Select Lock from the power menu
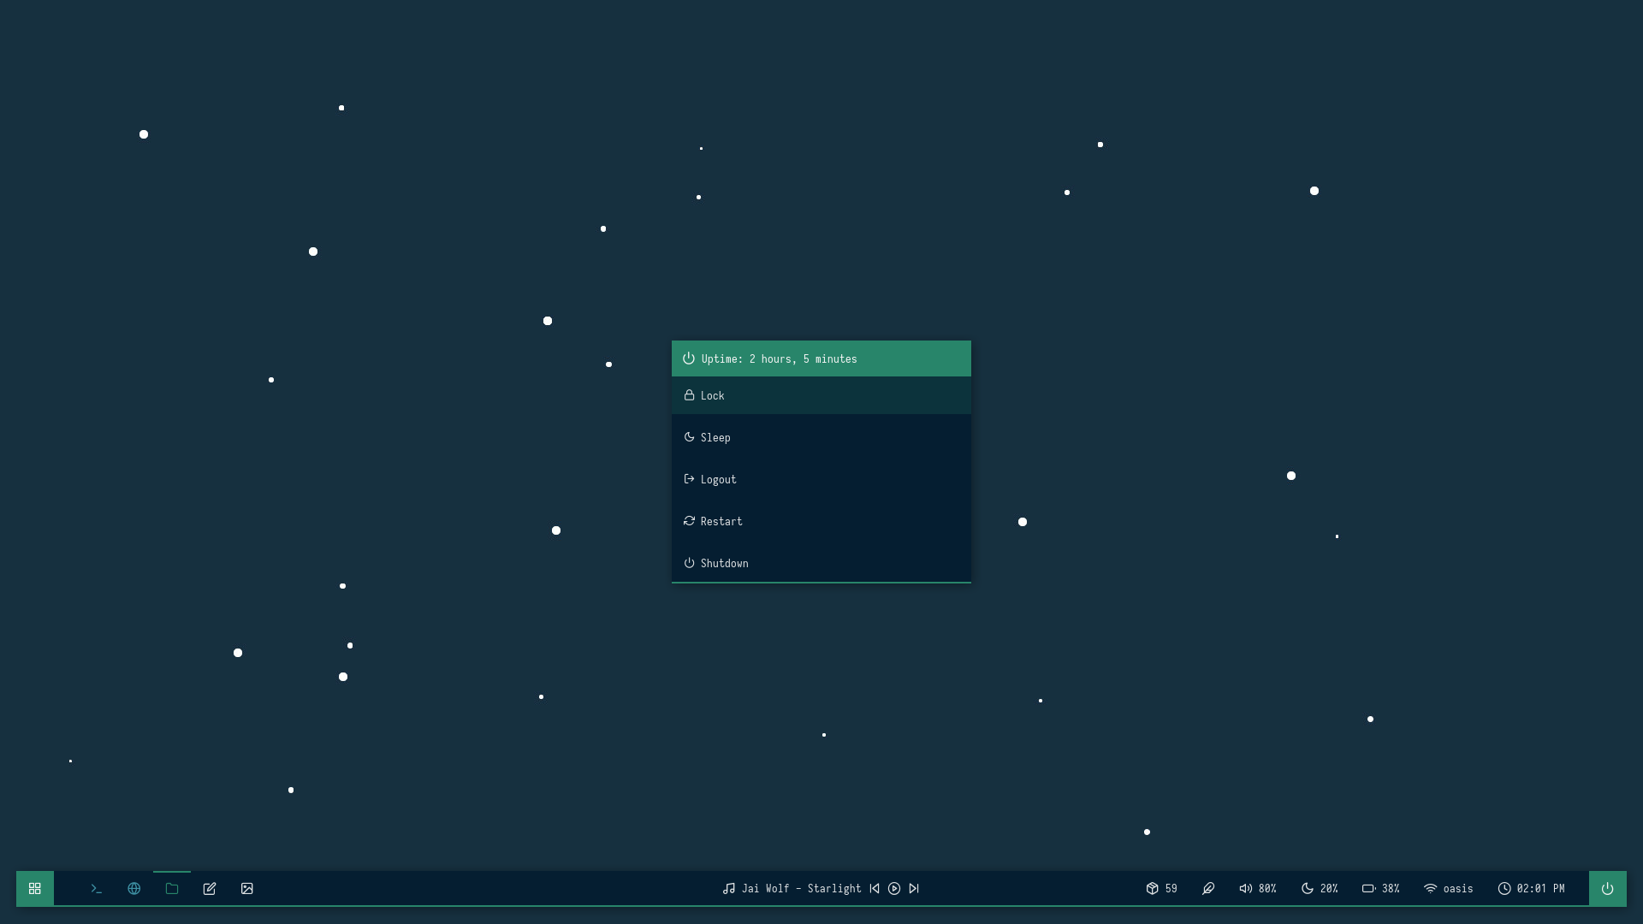This screenshot has height=924, width=1643. pyautogui.click(x=821, y=395)
